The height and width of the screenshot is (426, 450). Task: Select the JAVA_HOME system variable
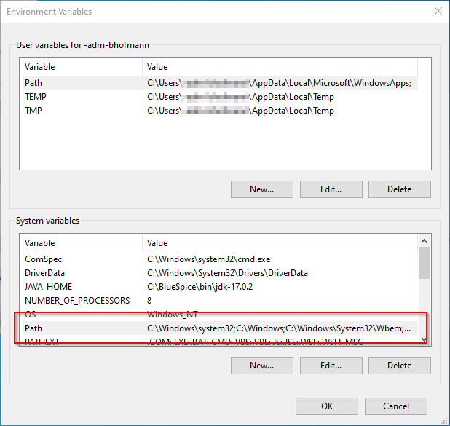coord(48,287)
